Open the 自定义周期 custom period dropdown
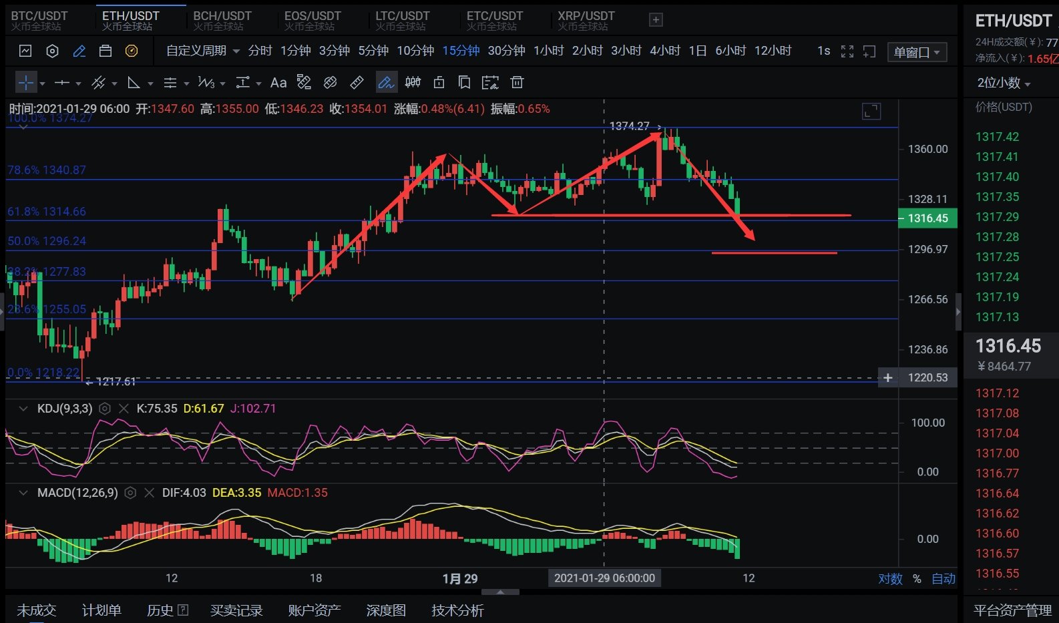1059x623 pixels. point(202,51)
